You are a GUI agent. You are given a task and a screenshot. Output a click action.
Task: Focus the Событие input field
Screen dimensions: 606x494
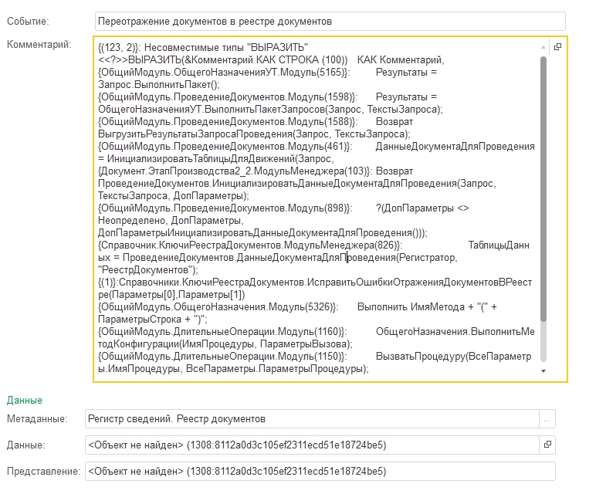coord(329,21)
